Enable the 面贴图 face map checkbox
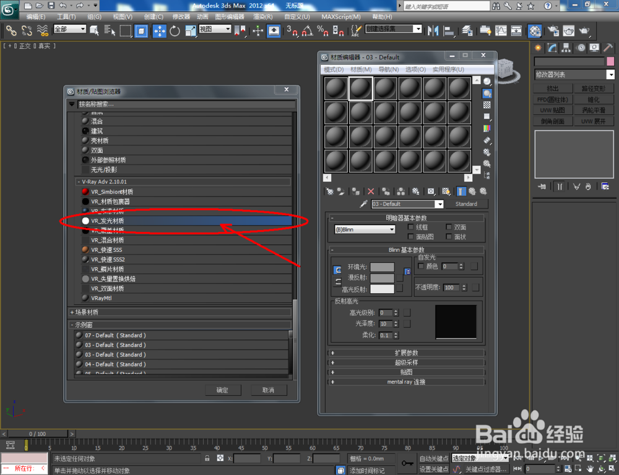 click(x=410, y=237)
